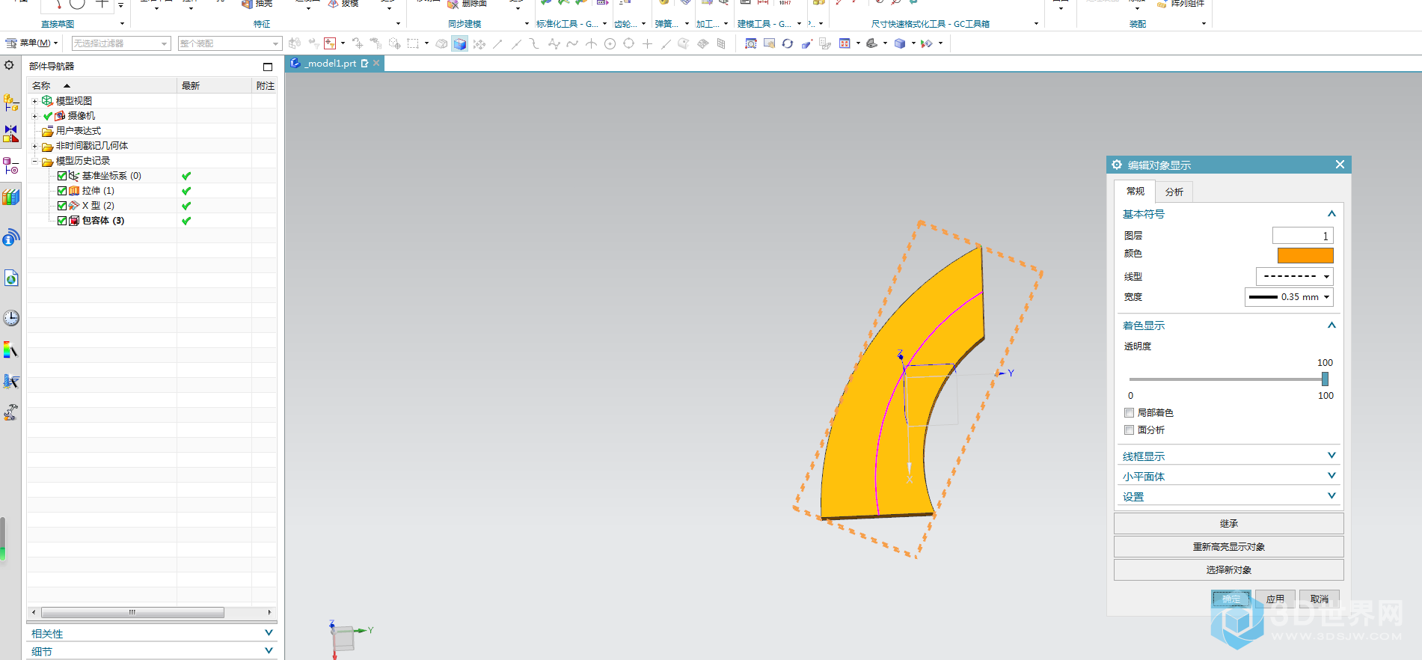The width and height of the screenshot is (1422, 660).
Task: Open the History clock sidebar icon
Action: tap(10, 318)
